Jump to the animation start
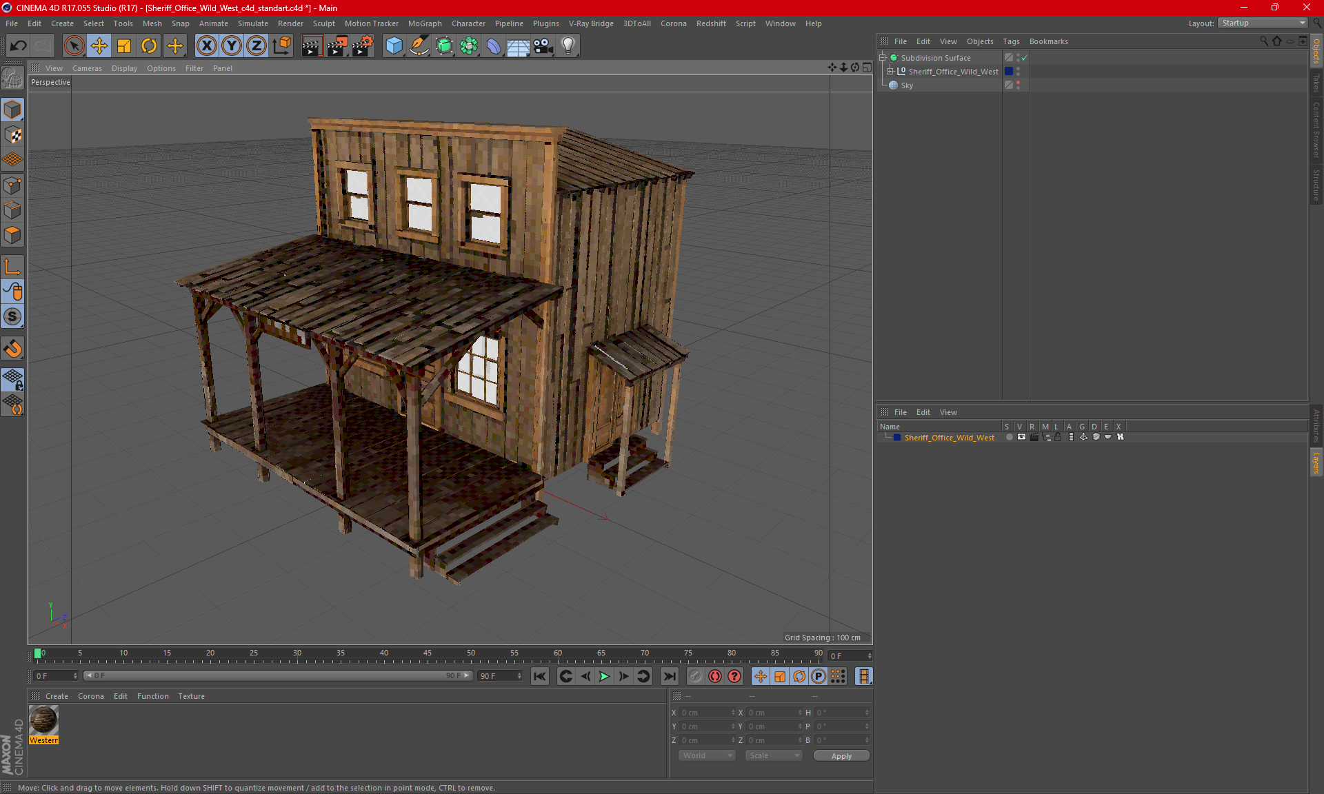1324x794 pixels. coord(539,676)
